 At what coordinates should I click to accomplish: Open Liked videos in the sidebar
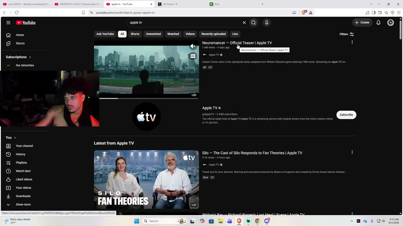click(x=25, y=180)
